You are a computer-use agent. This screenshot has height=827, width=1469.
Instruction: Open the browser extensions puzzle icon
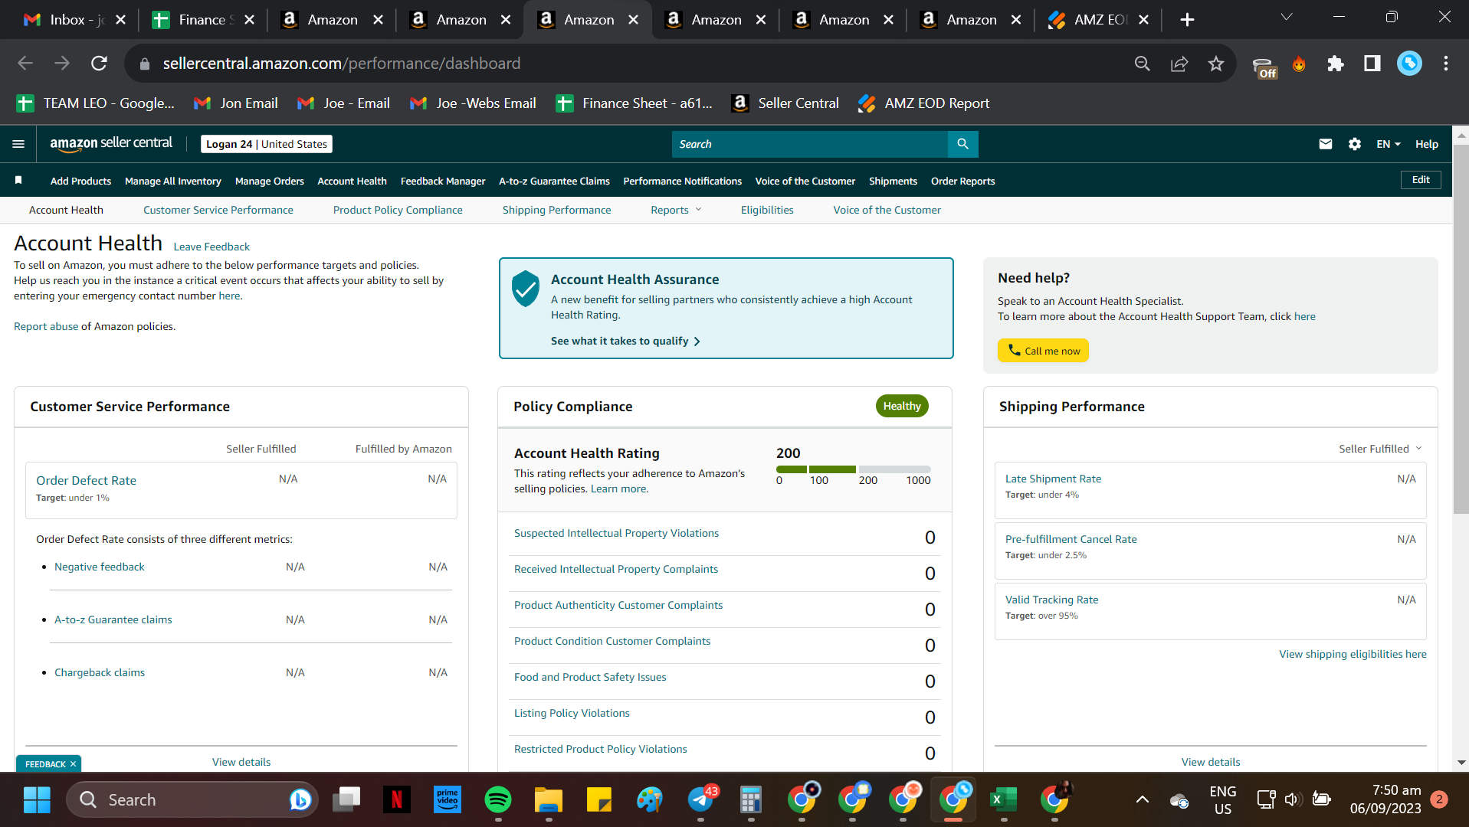[x=1336, y=64]
